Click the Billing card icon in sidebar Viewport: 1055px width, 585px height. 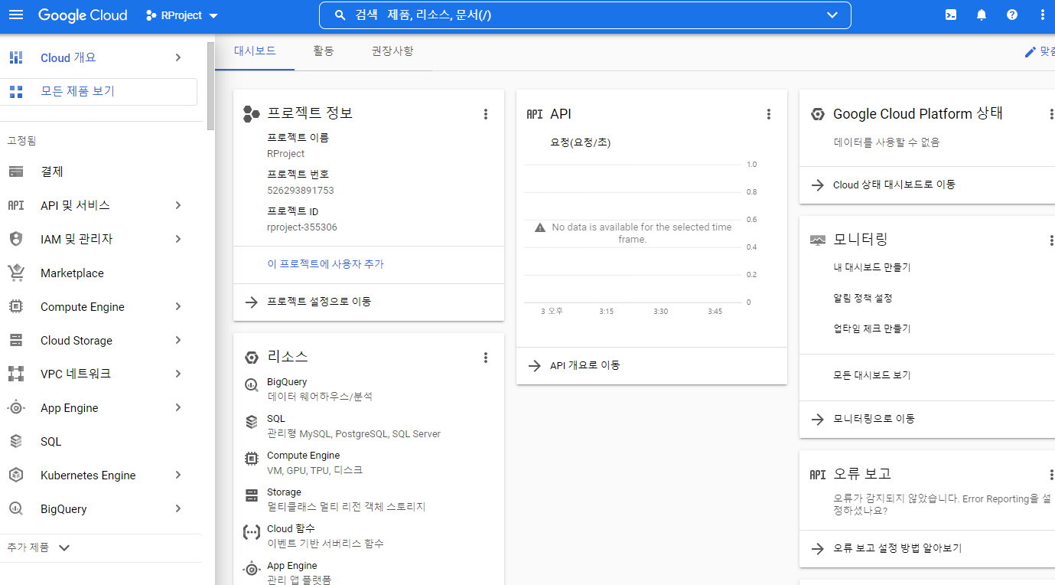tap(16, 172)
